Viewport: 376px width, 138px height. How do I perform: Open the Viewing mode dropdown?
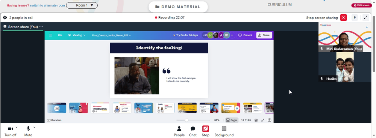[76, 35]
